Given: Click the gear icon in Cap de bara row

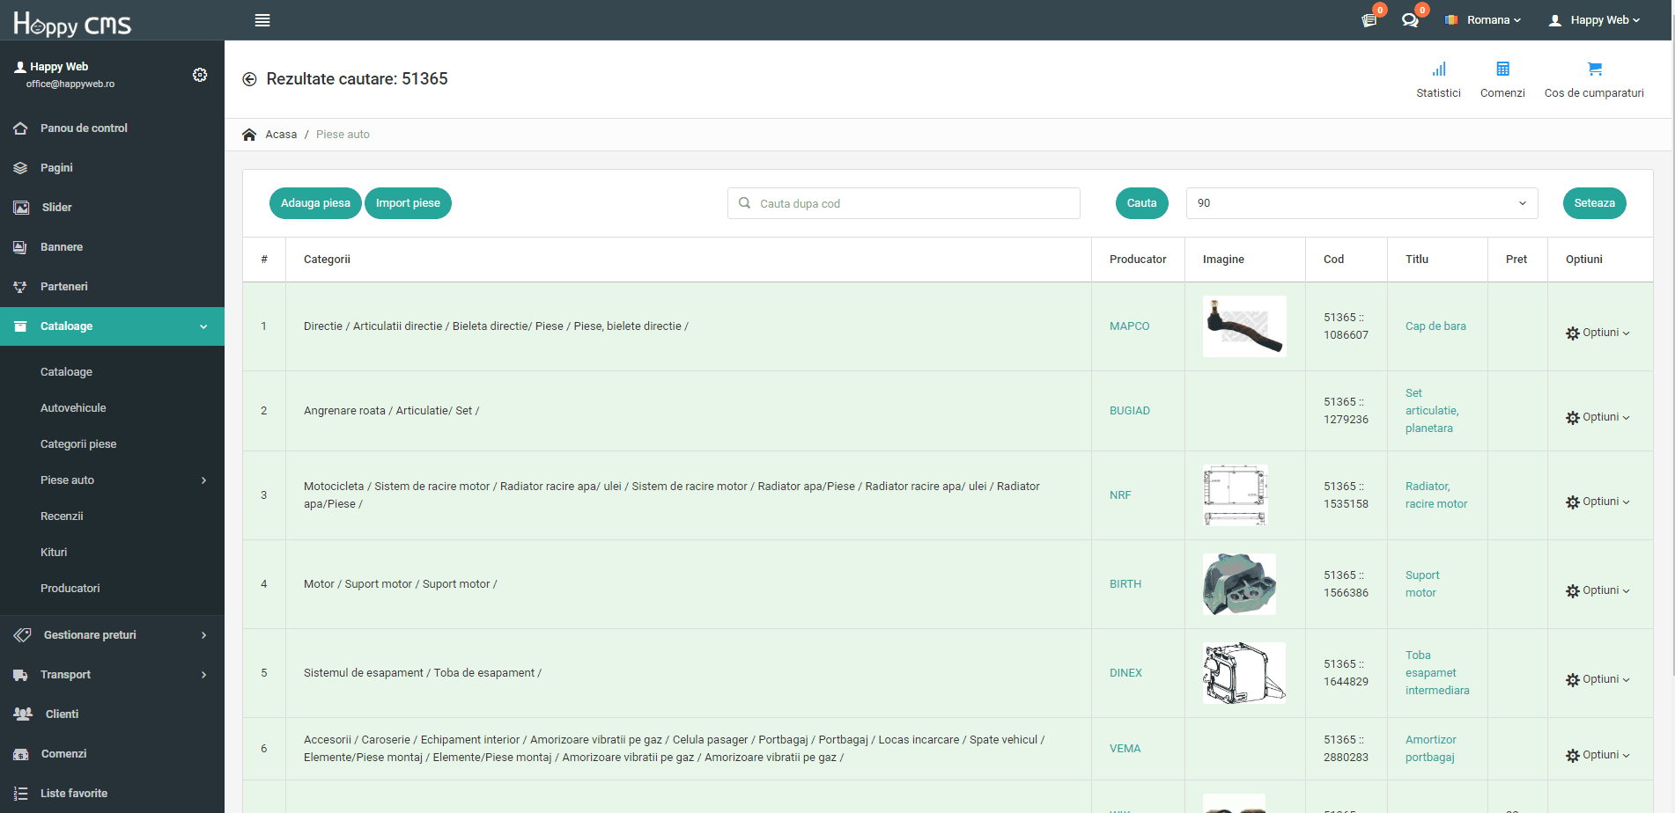Looking at the screenshot, I should pyautogui.click(x=1573, y=333).
